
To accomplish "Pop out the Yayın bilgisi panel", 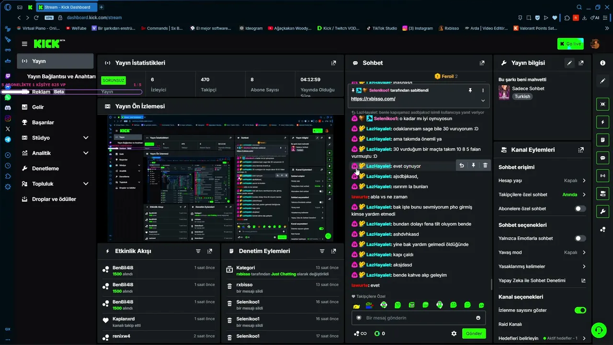I will (x=581, y=63).
